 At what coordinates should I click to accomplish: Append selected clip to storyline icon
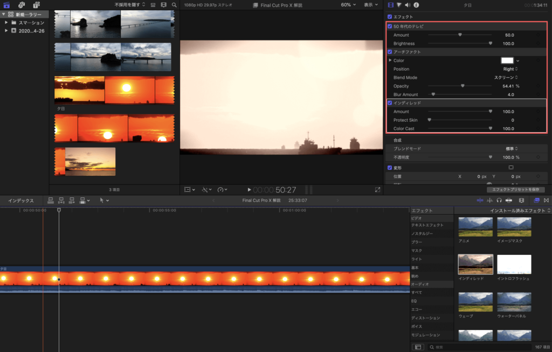coord(72,201)
